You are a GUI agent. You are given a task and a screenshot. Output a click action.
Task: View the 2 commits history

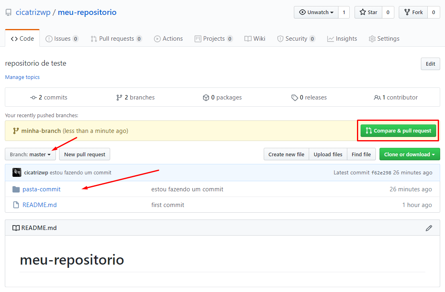tap(49, 97)
